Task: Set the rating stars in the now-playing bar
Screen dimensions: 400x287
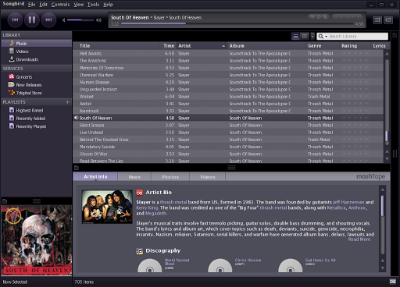Action: (x=347, y=17)
